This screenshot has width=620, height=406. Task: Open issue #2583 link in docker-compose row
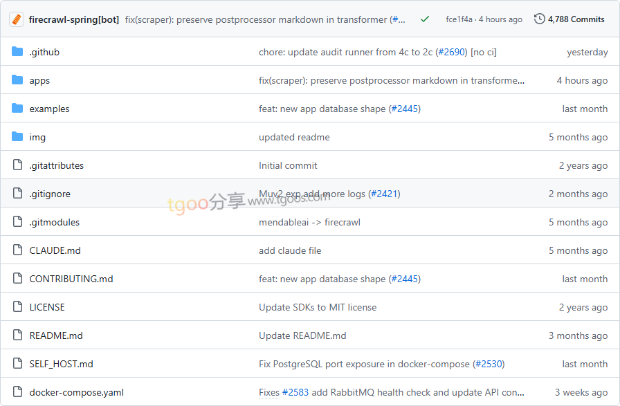(295, 392)
